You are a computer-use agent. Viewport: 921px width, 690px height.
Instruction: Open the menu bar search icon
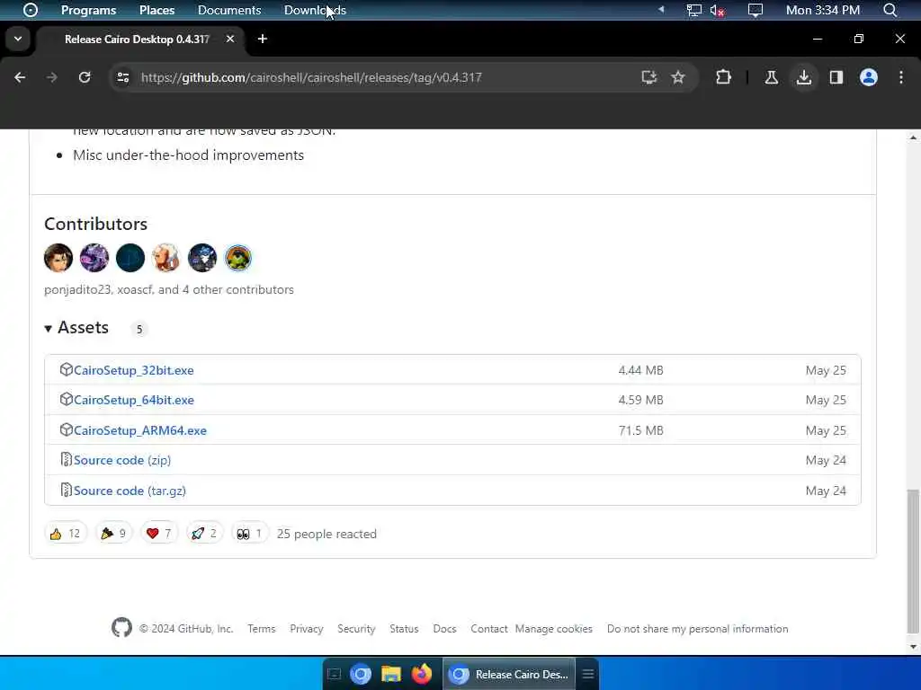(890, 10)
